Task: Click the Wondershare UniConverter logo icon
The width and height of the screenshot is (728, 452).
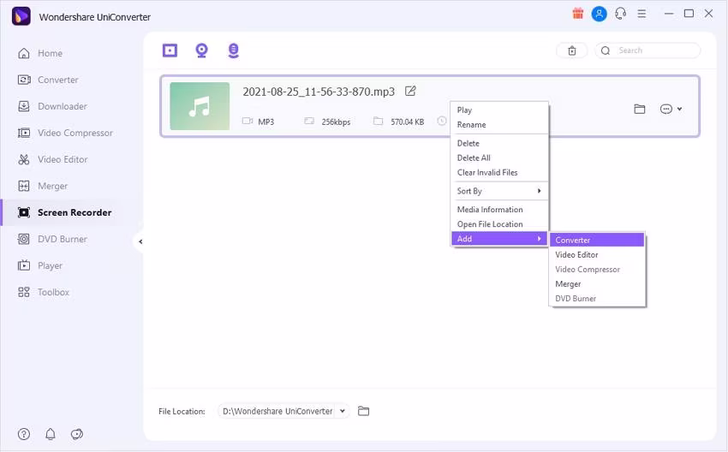Action: click(x=21, y=16)
